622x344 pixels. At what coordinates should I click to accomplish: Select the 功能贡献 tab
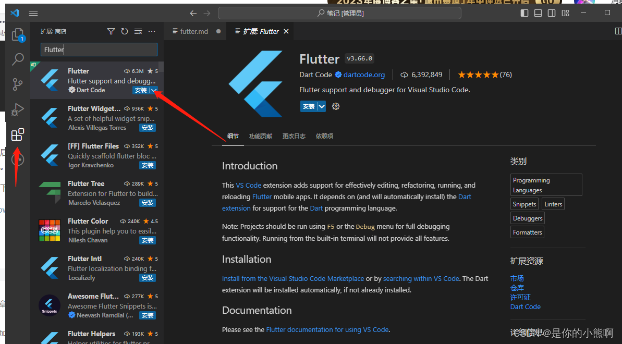coord(261,136)
